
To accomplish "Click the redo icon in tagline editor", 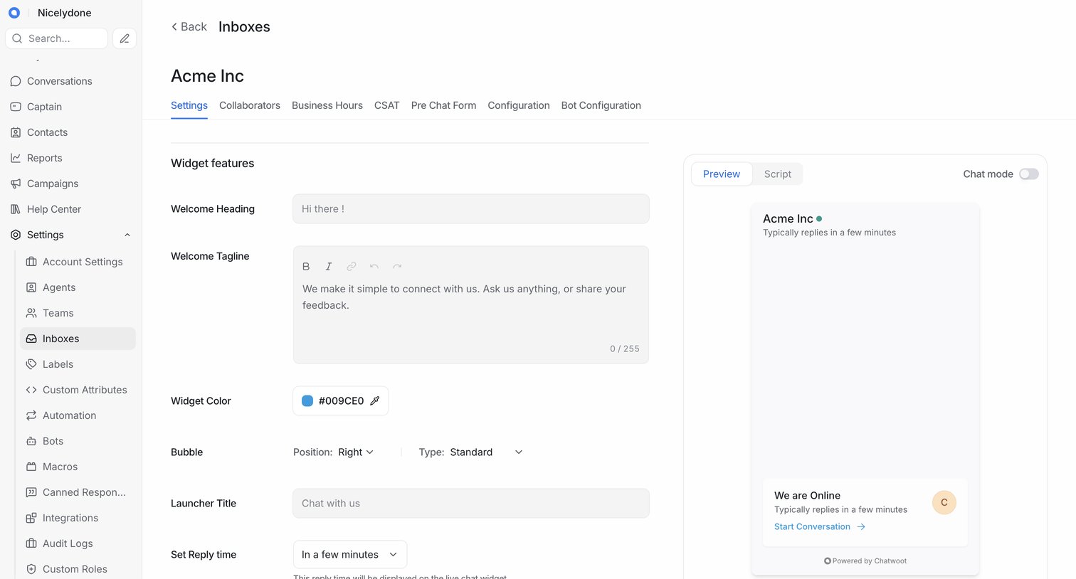I will coord(397,266).
